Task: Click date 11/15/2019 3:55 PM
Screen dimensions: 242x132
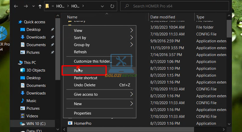Action: tap(167, 48)
